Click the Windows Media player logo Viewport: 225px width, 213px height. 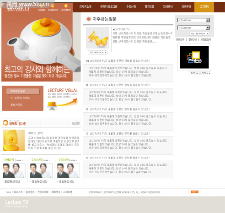click(194, 57)
